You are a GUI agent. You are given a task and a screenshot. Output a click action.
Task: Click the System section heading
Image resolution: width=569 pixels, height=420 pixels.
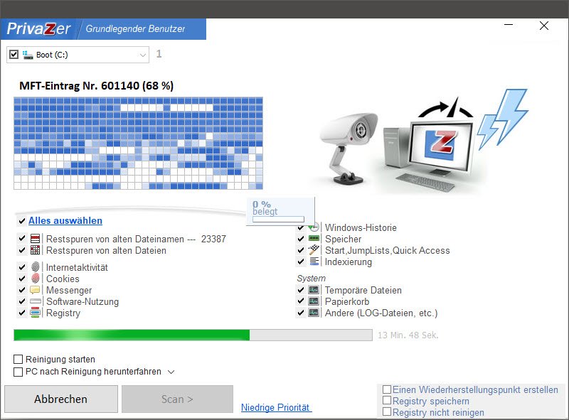tap(311, 278)
